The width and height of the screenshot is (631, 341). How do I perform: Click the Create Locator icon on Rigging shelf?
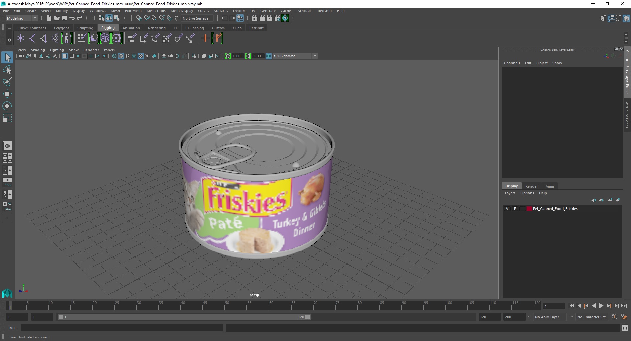coord(21,38)
